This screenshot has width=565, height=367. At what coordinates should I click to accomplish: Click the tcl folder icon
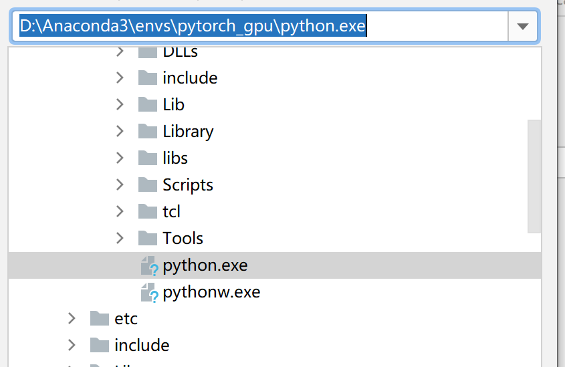point(148,211)
